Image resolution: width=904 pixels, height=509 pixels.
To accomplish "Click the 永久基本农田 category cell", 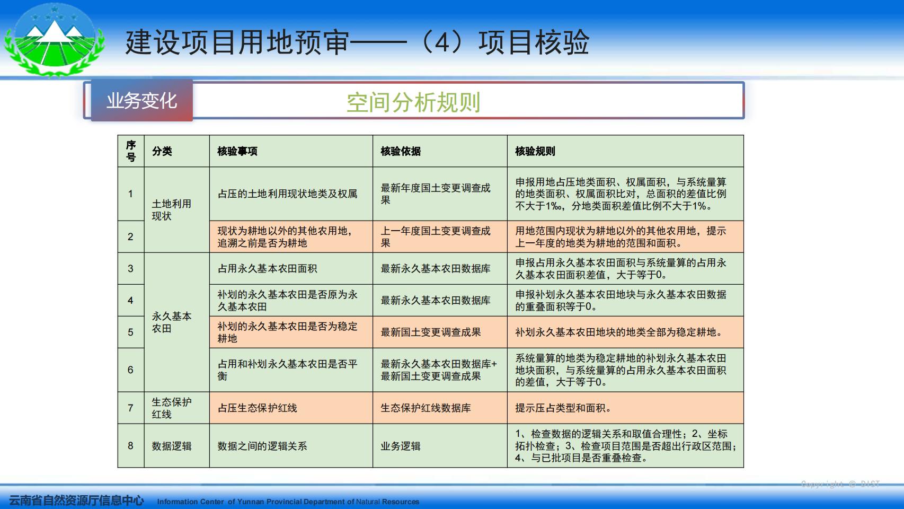I will pyautogui.click(x=176, y=322).
